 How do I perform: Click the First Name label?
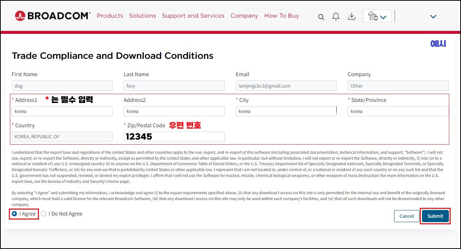[25, 74]
